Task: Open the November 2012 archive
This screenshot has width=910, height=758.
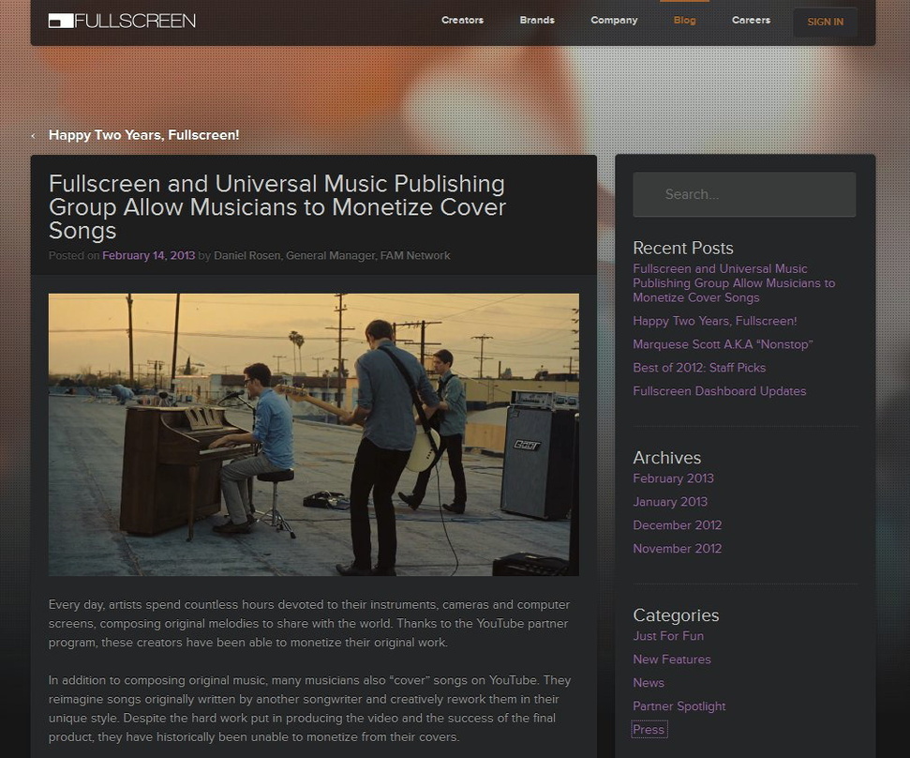Action: (x=677, y=549)
